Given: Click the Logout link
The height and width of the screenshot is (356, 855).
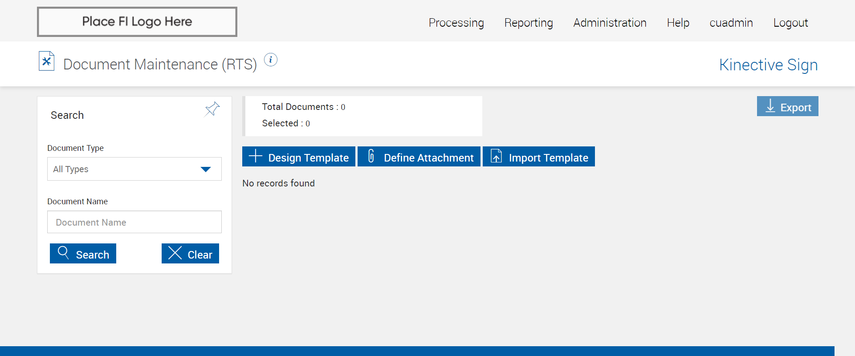Looking at the screenshot, I should tap(790, 23).
